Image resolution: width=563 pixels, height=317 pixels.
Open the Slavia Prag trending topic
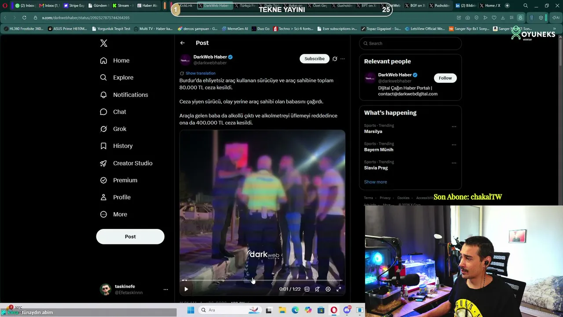376,168
